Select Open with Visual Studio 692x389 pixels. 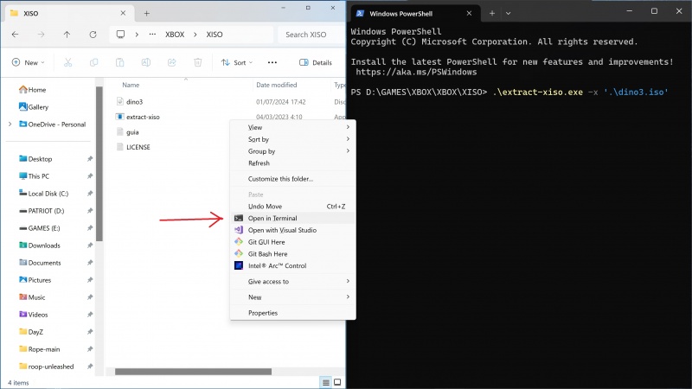(x=293, y=230)
